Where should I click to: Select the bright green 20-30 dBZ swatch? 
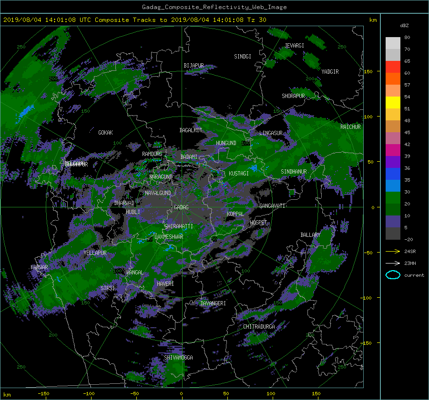pyautogui.click(x=393, y=198)
